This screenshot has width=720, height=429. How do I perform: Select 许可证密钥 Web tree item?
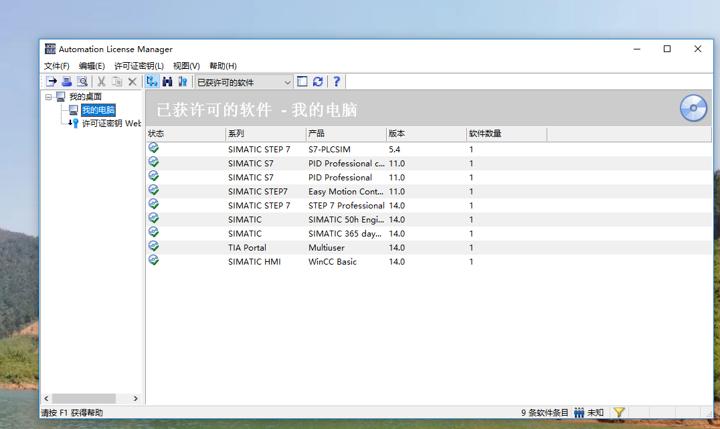click(111, 124)
